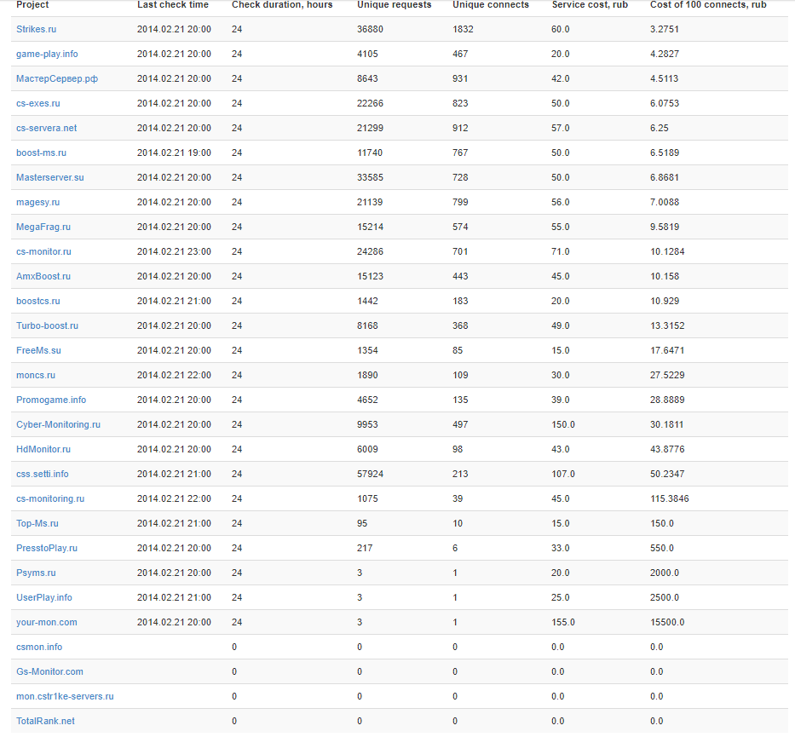Select the 15500.0 cost cell

[x=667, y=623]
